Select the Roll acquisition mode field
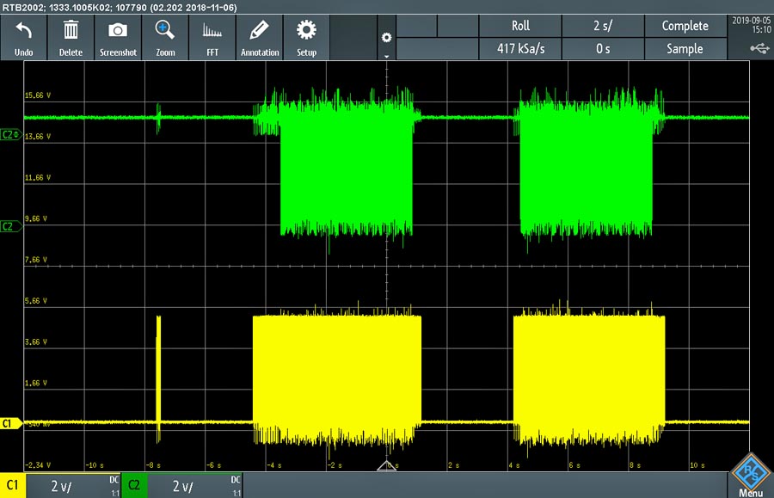This screenshot has width=774, height=498. 520,26
